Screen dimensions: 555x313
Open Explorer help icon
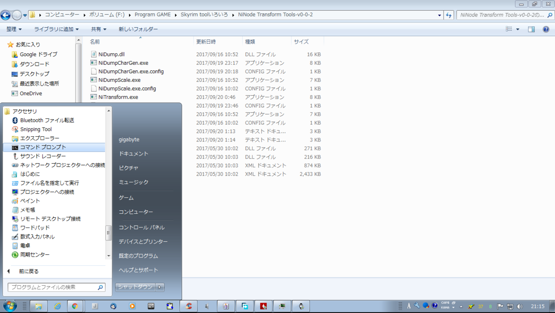[x=546, y=29]
